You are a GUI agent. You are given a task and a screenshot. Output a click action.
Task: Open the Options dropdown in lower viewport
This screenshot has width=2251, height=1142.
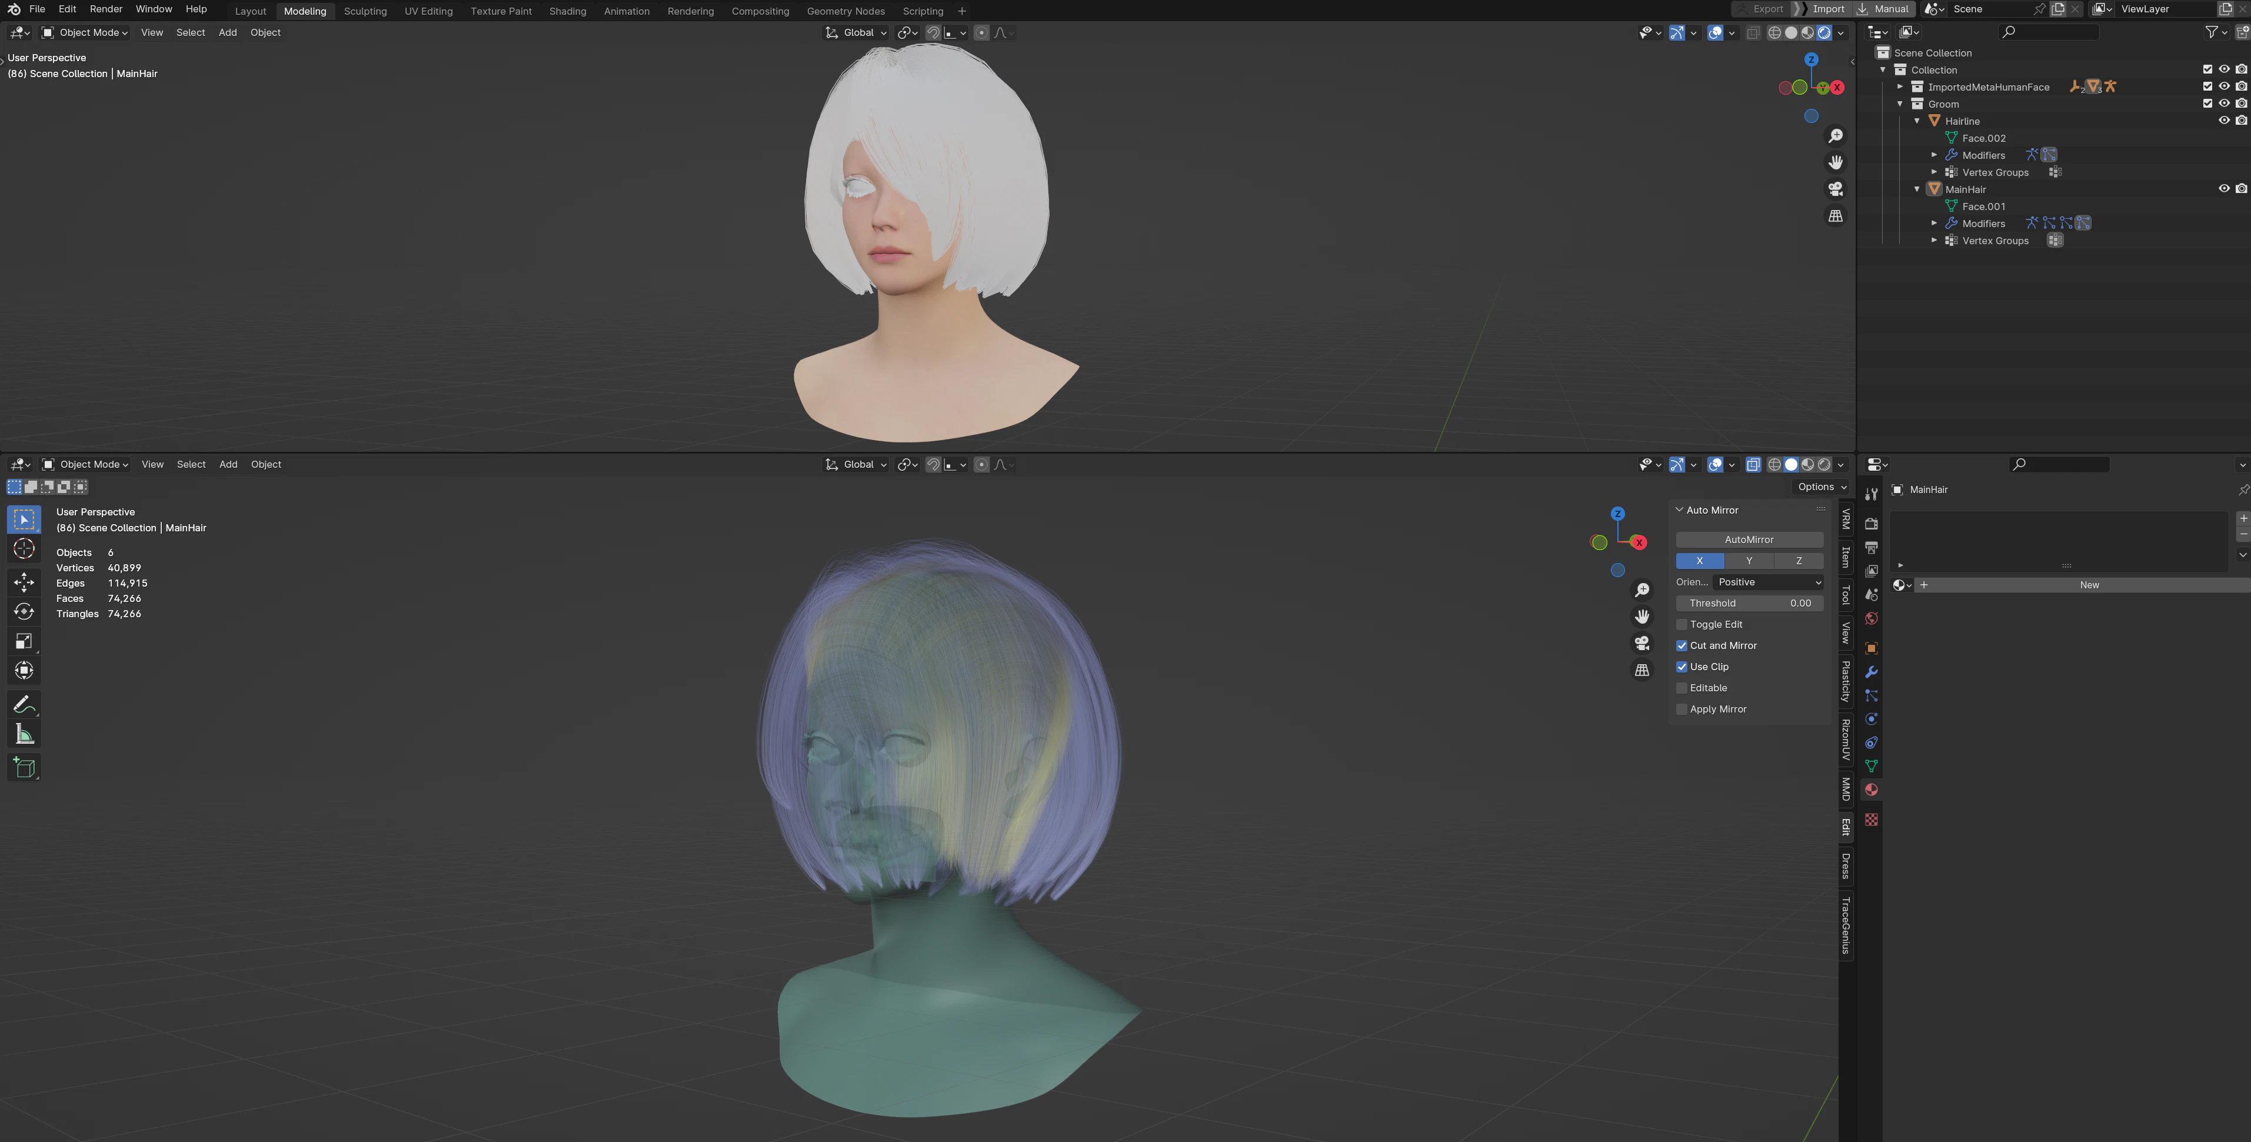click(x=1821, y=487)
